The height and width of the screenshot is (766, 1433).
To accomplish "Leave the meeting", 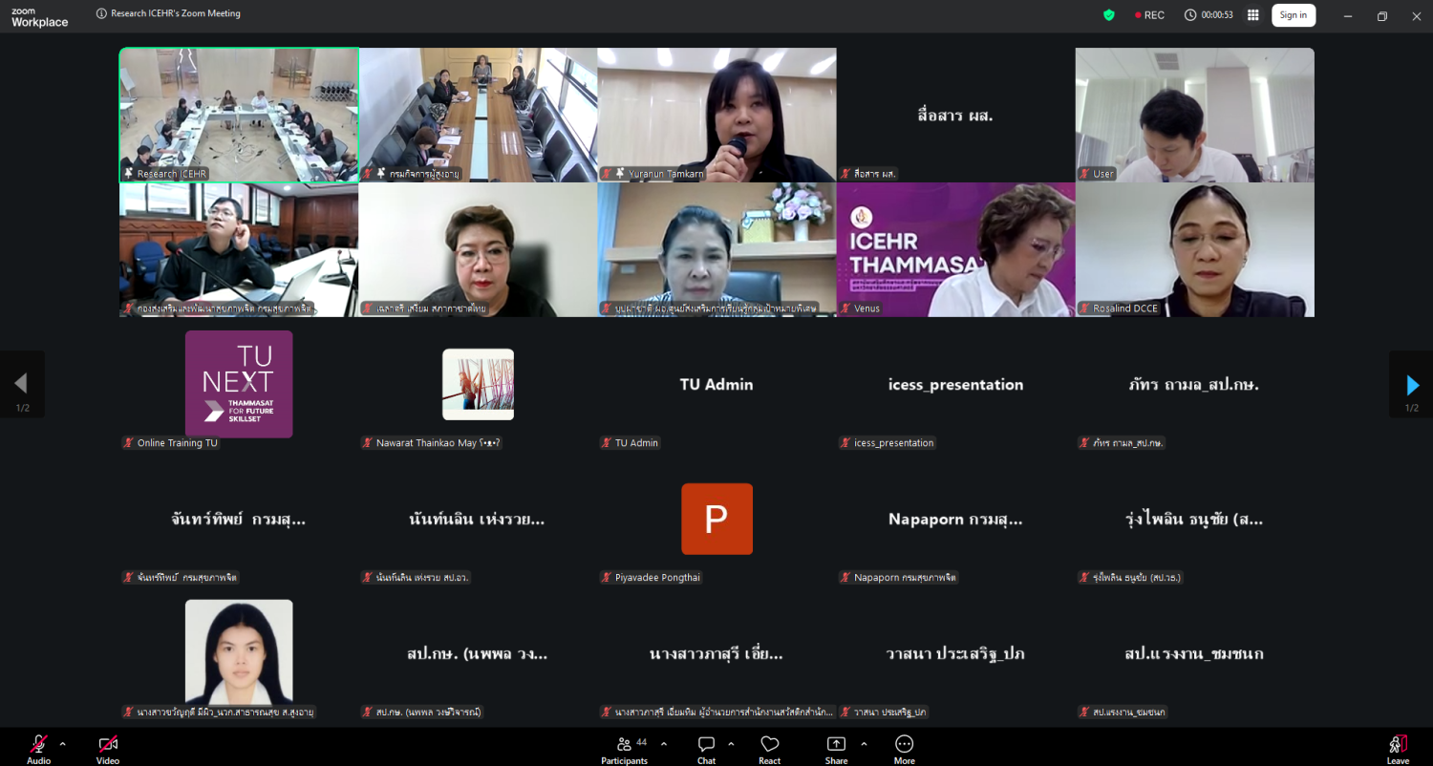I will [x=1398, y=747].
